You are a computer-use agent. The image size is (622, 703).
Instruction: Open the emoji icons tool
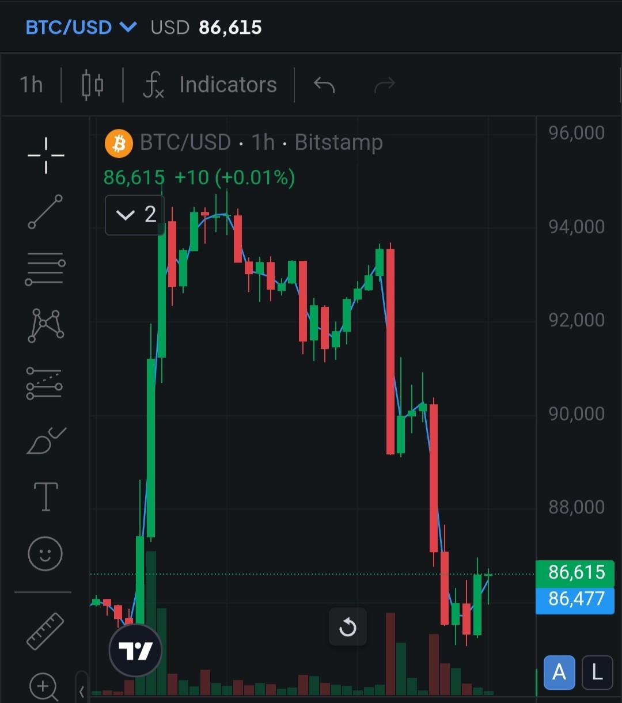[45, 554]
